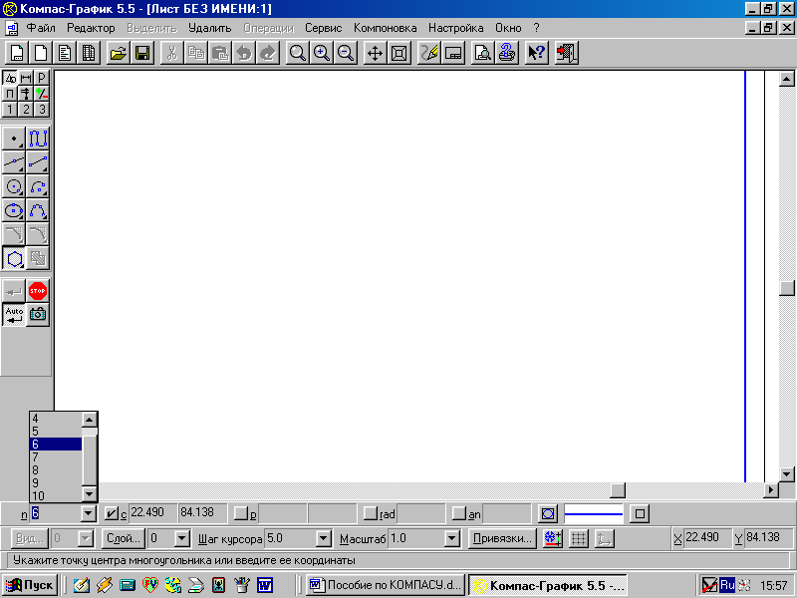The width and height of the screenshot is (797, 598).
Task: Zoom out with minus magnifier
Action: 345,53
